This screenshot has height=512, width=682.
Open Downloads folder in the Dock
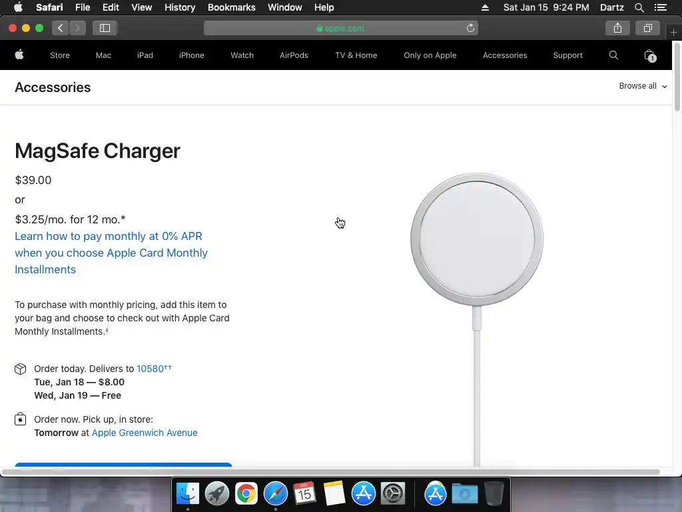click(x=464, y=494)
